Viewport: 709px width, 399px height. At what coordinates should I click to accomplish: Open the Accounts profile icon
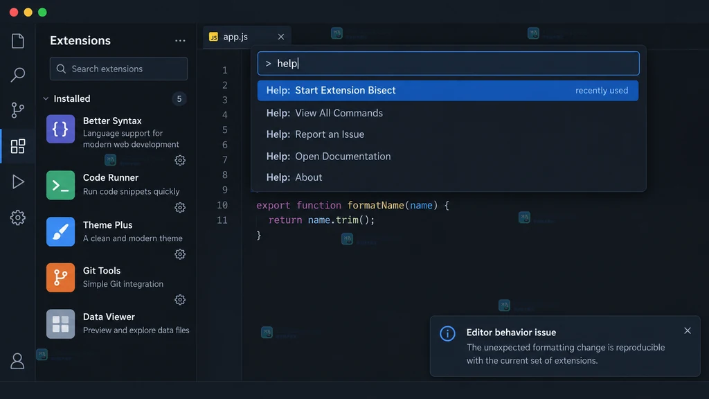tap(17, 361)
